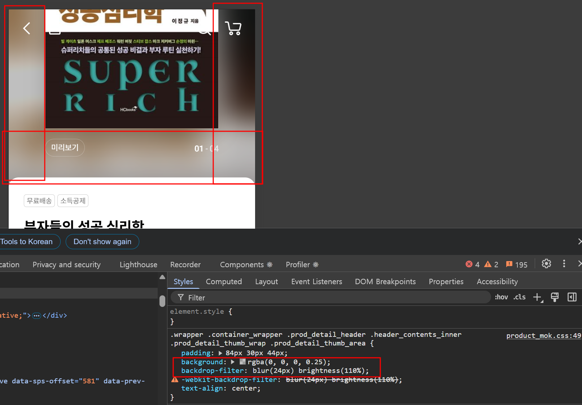
Task: Open the Recorder panel
Action: [185, 265]
